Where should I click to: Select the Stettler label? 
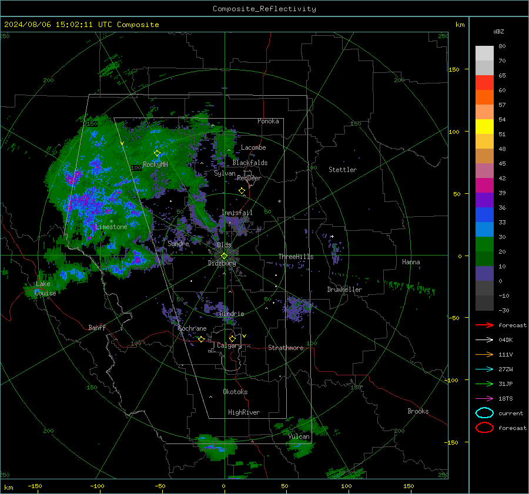pyautogui.click(x=343, y=170)
